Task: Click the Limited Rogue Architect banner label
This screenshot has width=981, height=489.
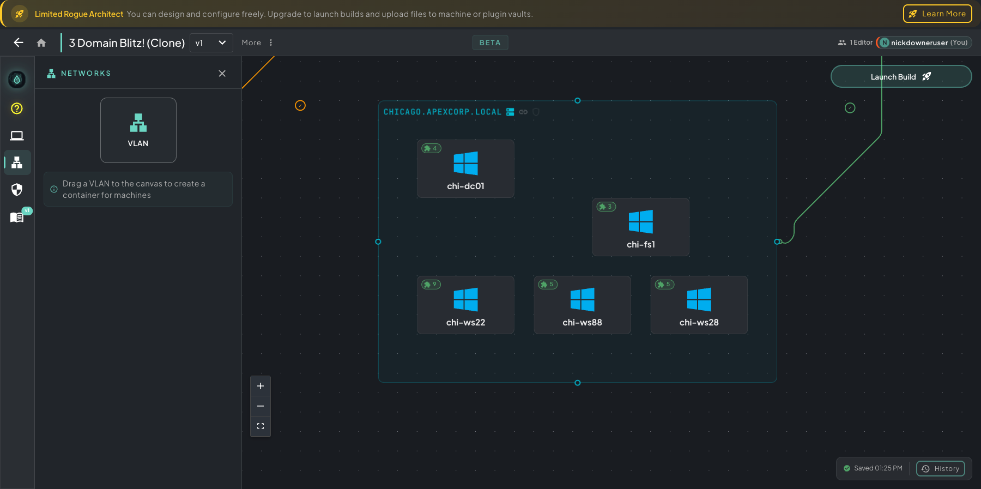Action: coord(79,14)
